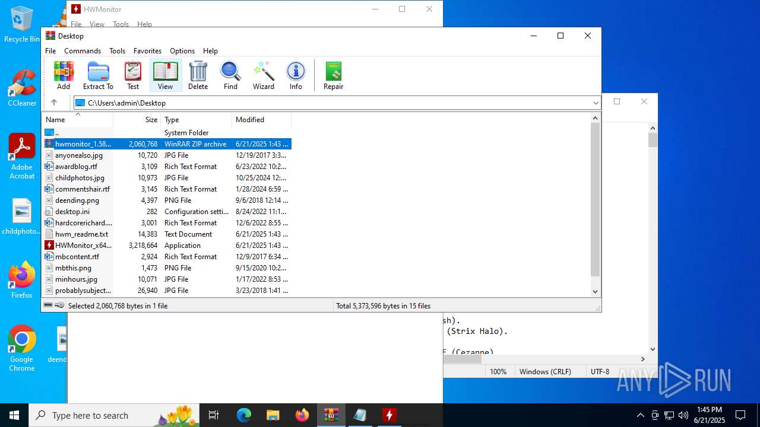Image resolution: width=760 pixels, height=427 pixels.
Task: Click the Repair toolbar icon
Action: pos(333,76)
